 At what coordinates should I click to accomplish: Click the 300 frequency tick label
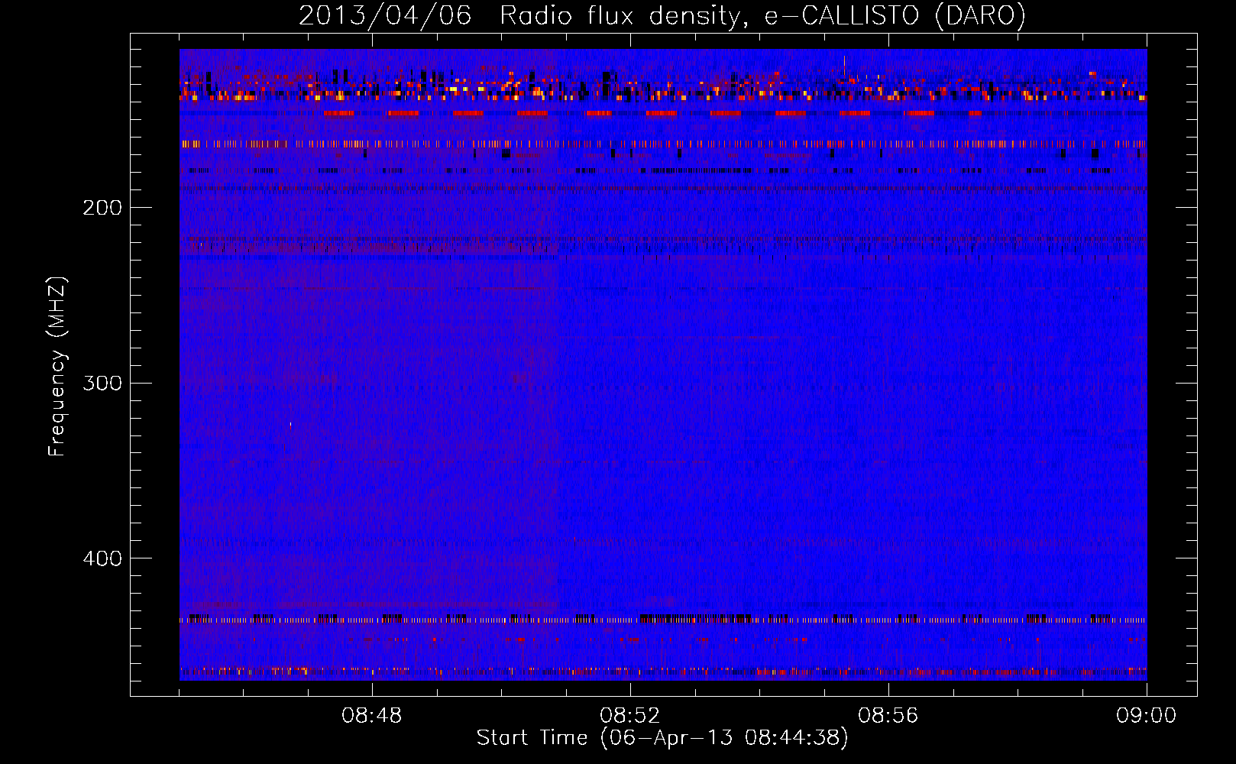102,383
